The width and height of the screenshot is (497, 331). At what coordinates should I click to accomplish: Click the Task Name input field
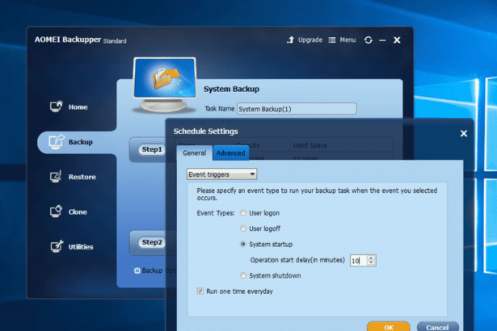[297, 109]
